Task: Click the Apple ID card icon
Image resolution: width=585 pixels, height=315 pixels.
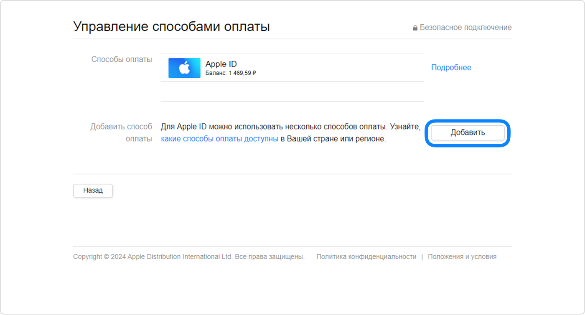Action: coord(184,68)
